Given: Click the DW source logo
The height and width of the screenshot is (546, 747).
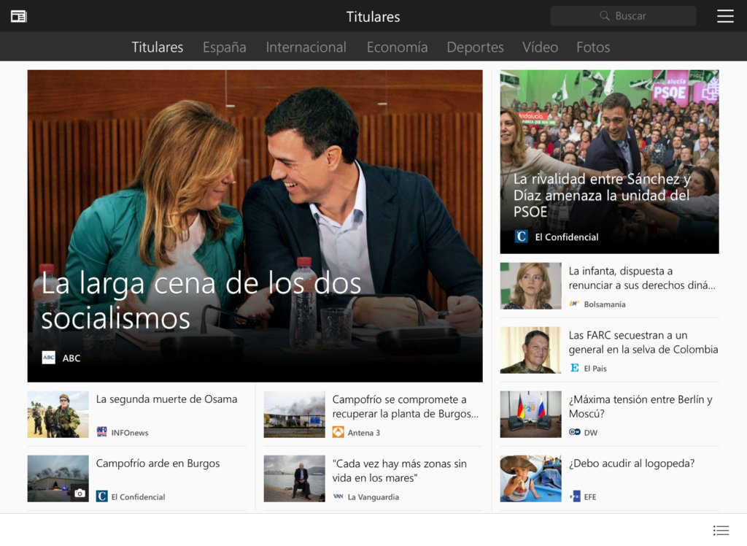Looking at the screenshot, I should click(x=574, y=432).
